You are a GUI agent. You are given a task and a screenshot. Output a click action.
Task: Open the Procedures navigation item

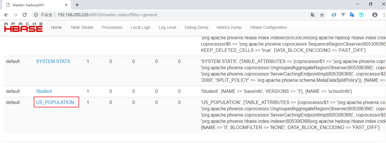click(112, 27)
